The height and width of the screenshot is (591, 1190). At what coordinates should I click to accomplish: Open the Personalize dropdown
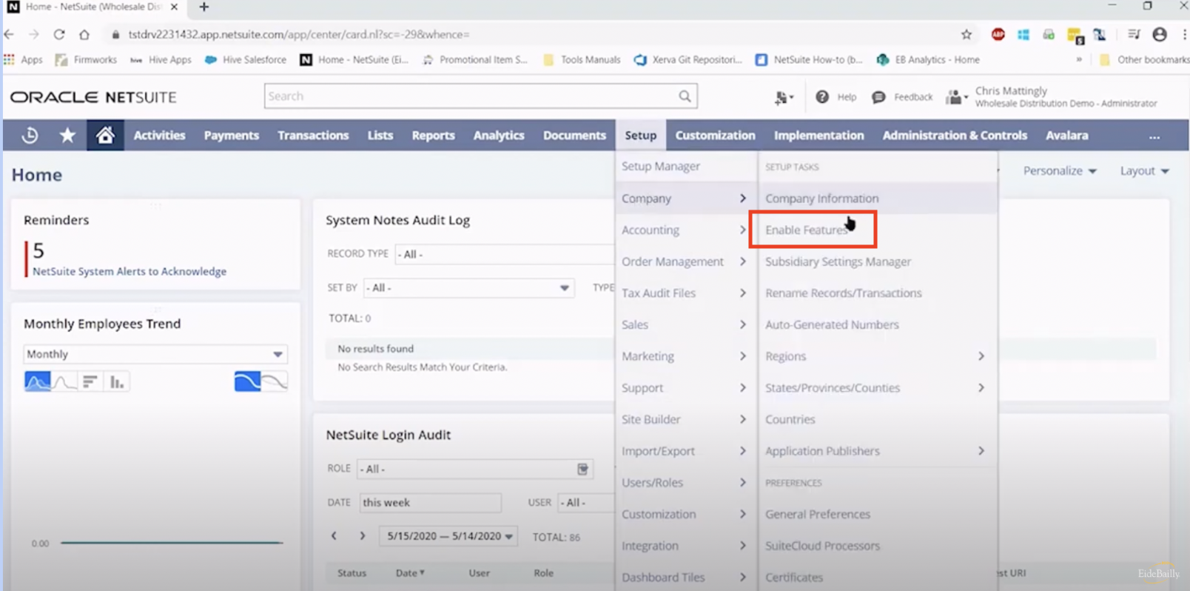click(1060, 170)
